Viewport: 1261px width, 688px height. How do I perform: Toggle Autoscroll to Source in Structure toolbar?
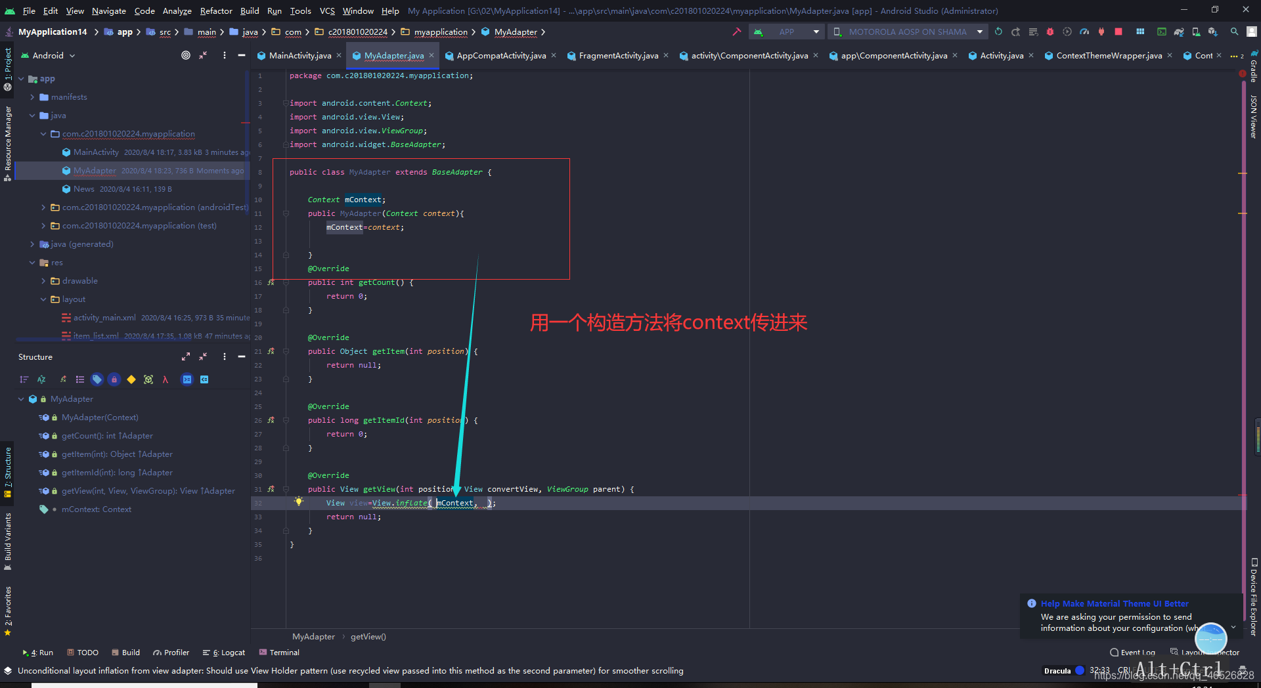pyautogui.click(x=187, y=379)
